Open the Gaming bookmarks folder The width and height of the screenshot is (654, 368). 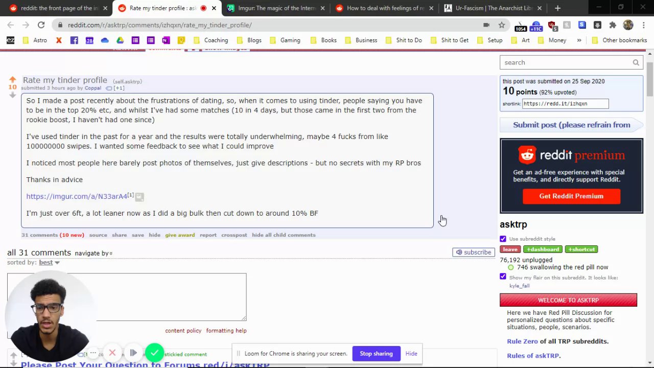[x=285, y=40]
